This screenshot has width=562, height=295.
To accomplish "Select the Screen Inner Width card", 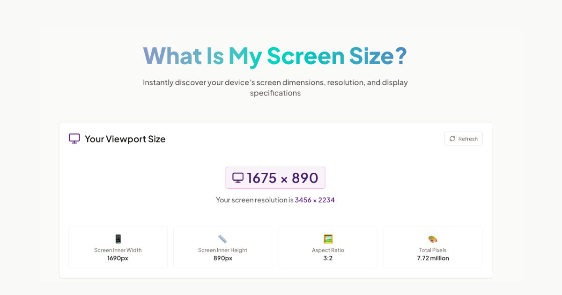I will (x=118, y=248).
